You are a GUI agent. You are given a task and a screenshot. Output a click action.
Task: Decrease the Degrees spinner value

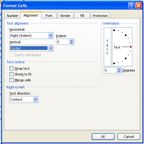tap(119, 72)
